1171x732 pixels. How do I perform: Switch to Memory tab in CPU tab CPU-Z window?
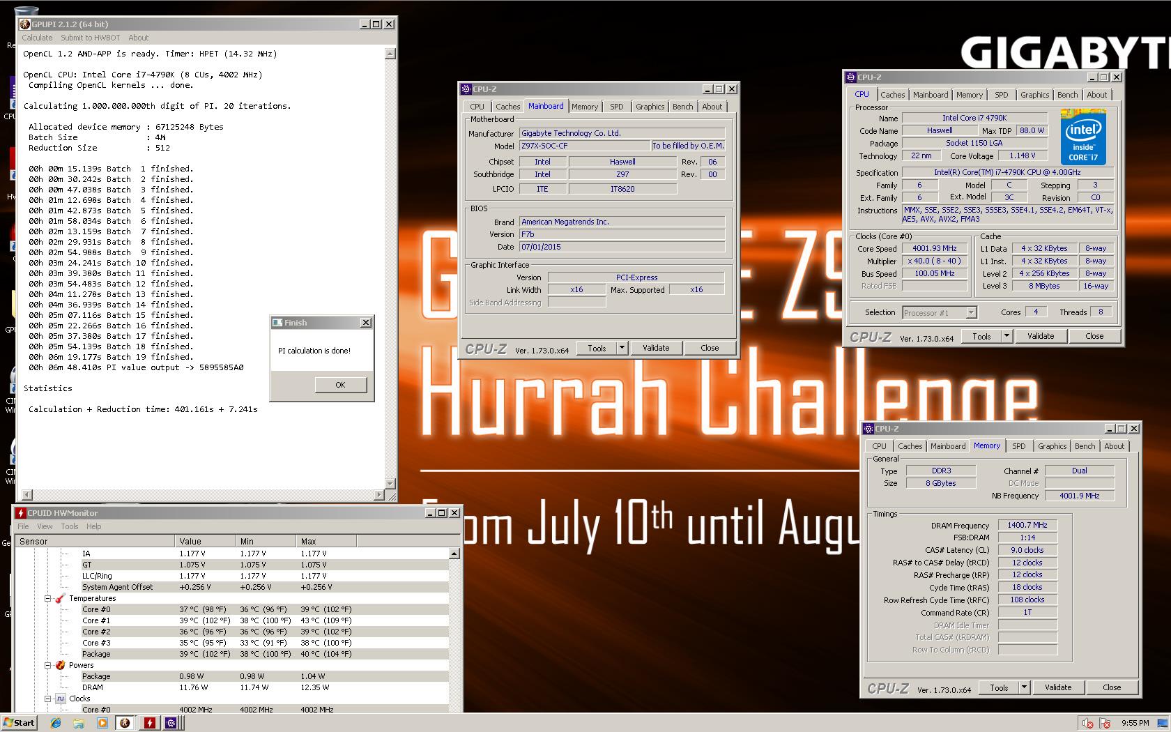970,95
